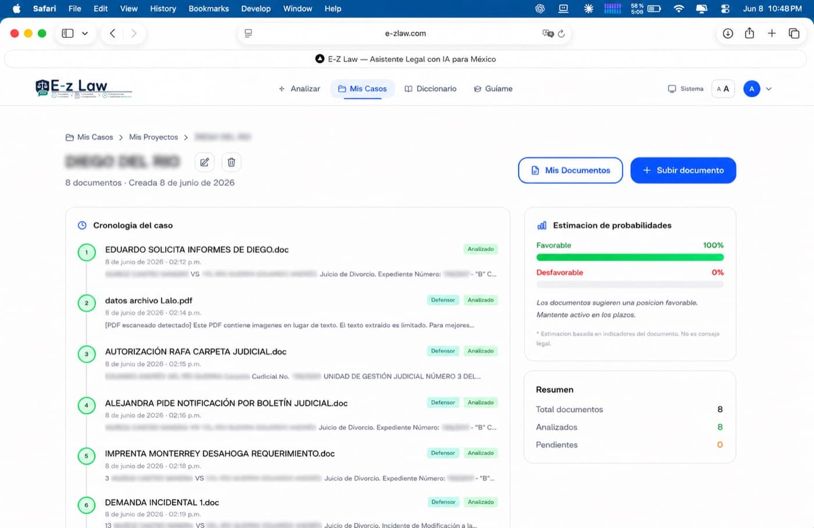Click the Safari share icon
Viewport: 814px width, 528px height.
pos(749,33)
